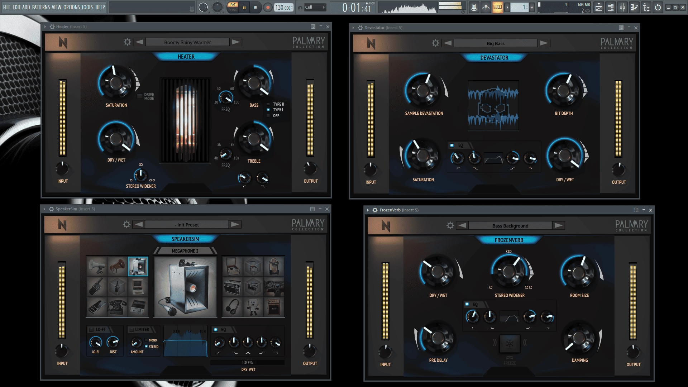
Task: Select the guitar amp speaker thumbnail
Action: pos(274,307)
